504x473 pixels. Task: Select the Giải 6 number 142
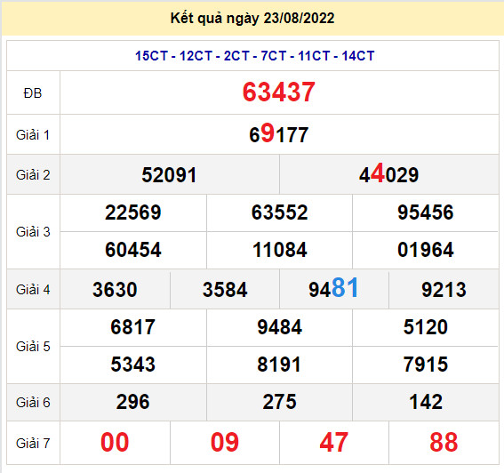click(426, 402)
